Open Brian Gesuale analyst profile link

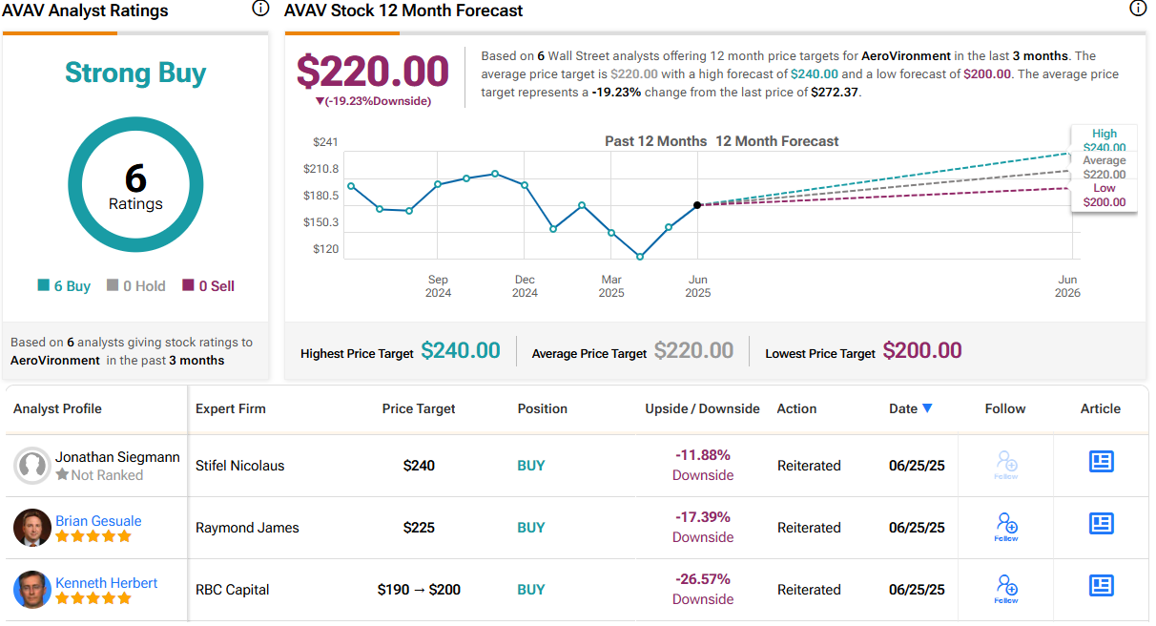(x=98, y=521)
